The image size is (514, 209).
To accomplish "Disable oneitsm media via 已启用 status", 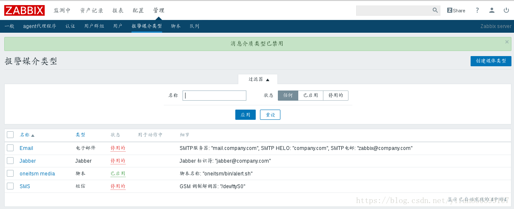I will pos(118,174).
